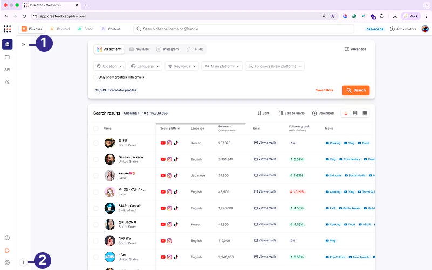This screenshot has height=270, width=432.
Task: Open the folder icon in left sidebar
Action: (8, 57)
